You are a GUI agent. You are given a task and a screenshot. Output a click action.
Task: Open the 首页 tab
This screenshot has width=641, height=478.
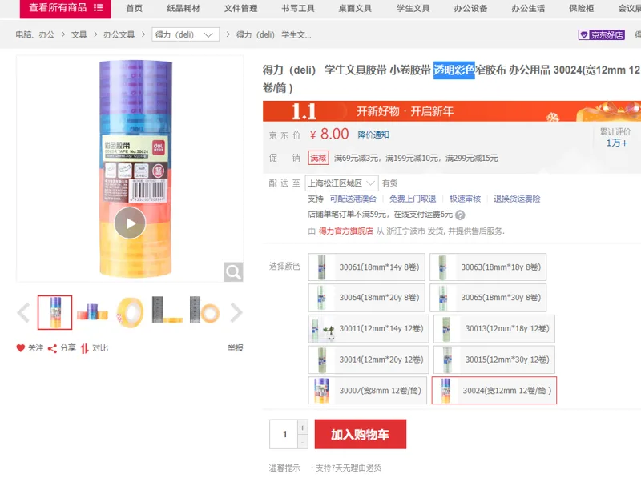point(135,8)
